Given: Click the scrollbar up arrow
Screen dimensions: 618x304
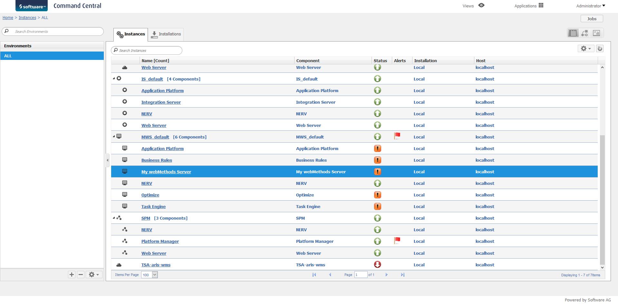Looking at the screenshot, I should click(602, 68).
